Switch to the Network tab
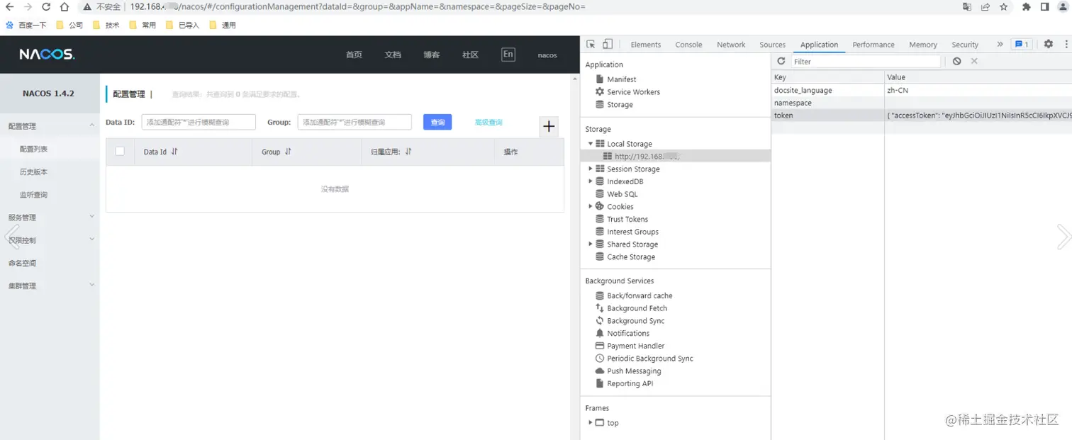1072x440 pixels. click(x=731, y=45)
